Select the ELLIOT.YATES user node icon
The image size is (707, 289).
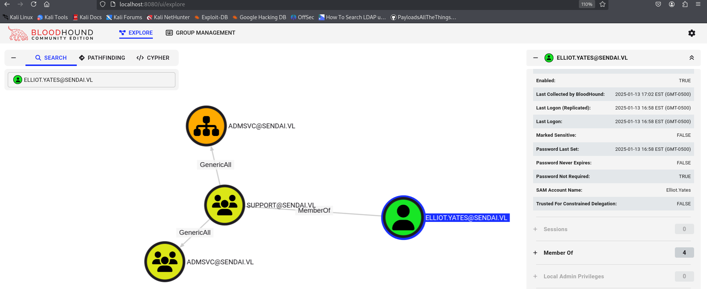coord(403,218)
